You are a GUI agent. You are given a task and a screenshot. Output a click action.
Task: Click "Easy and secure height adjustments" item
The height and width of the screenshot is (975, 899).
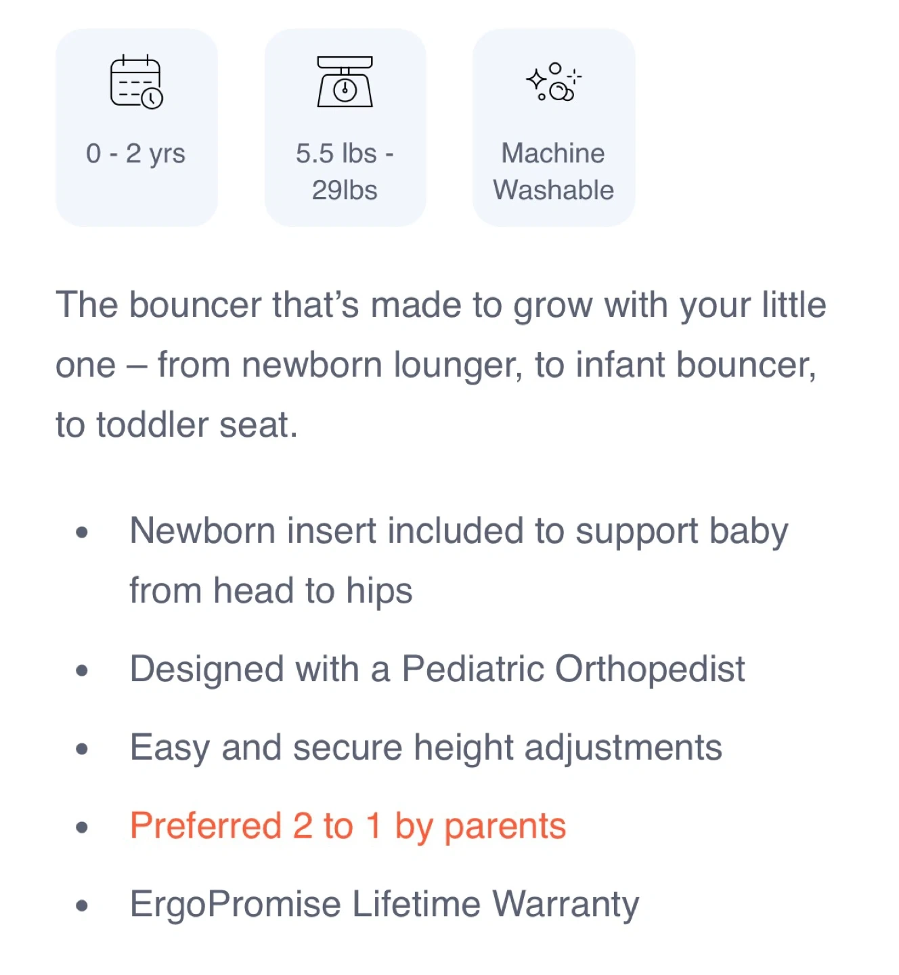point(426,748)
